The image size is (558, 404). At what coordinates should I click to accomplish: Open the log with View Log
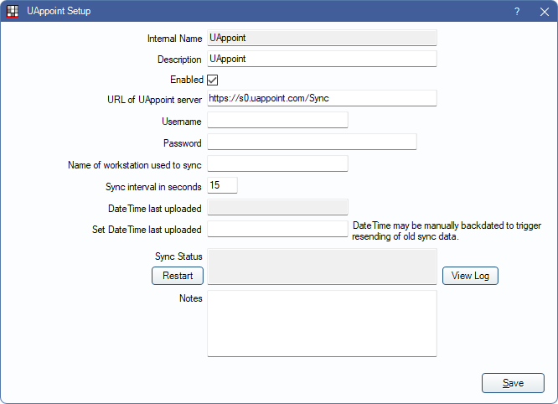point(470,276)
